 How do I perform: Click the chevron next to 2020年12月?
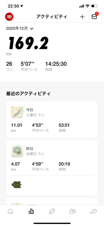tap(32, 29)
